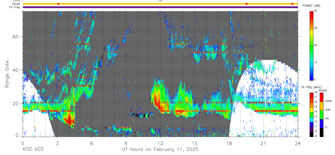Click the last red noise marker near 23.5 UT
Viewport: 335px width, 155px height.
click(292, 4)
